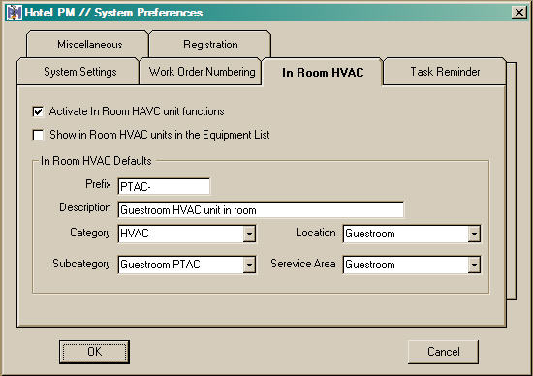Click Guestroom PTAC value in Subcategory box
Viewport: 533px width, 376px height.
click(160, 265)
